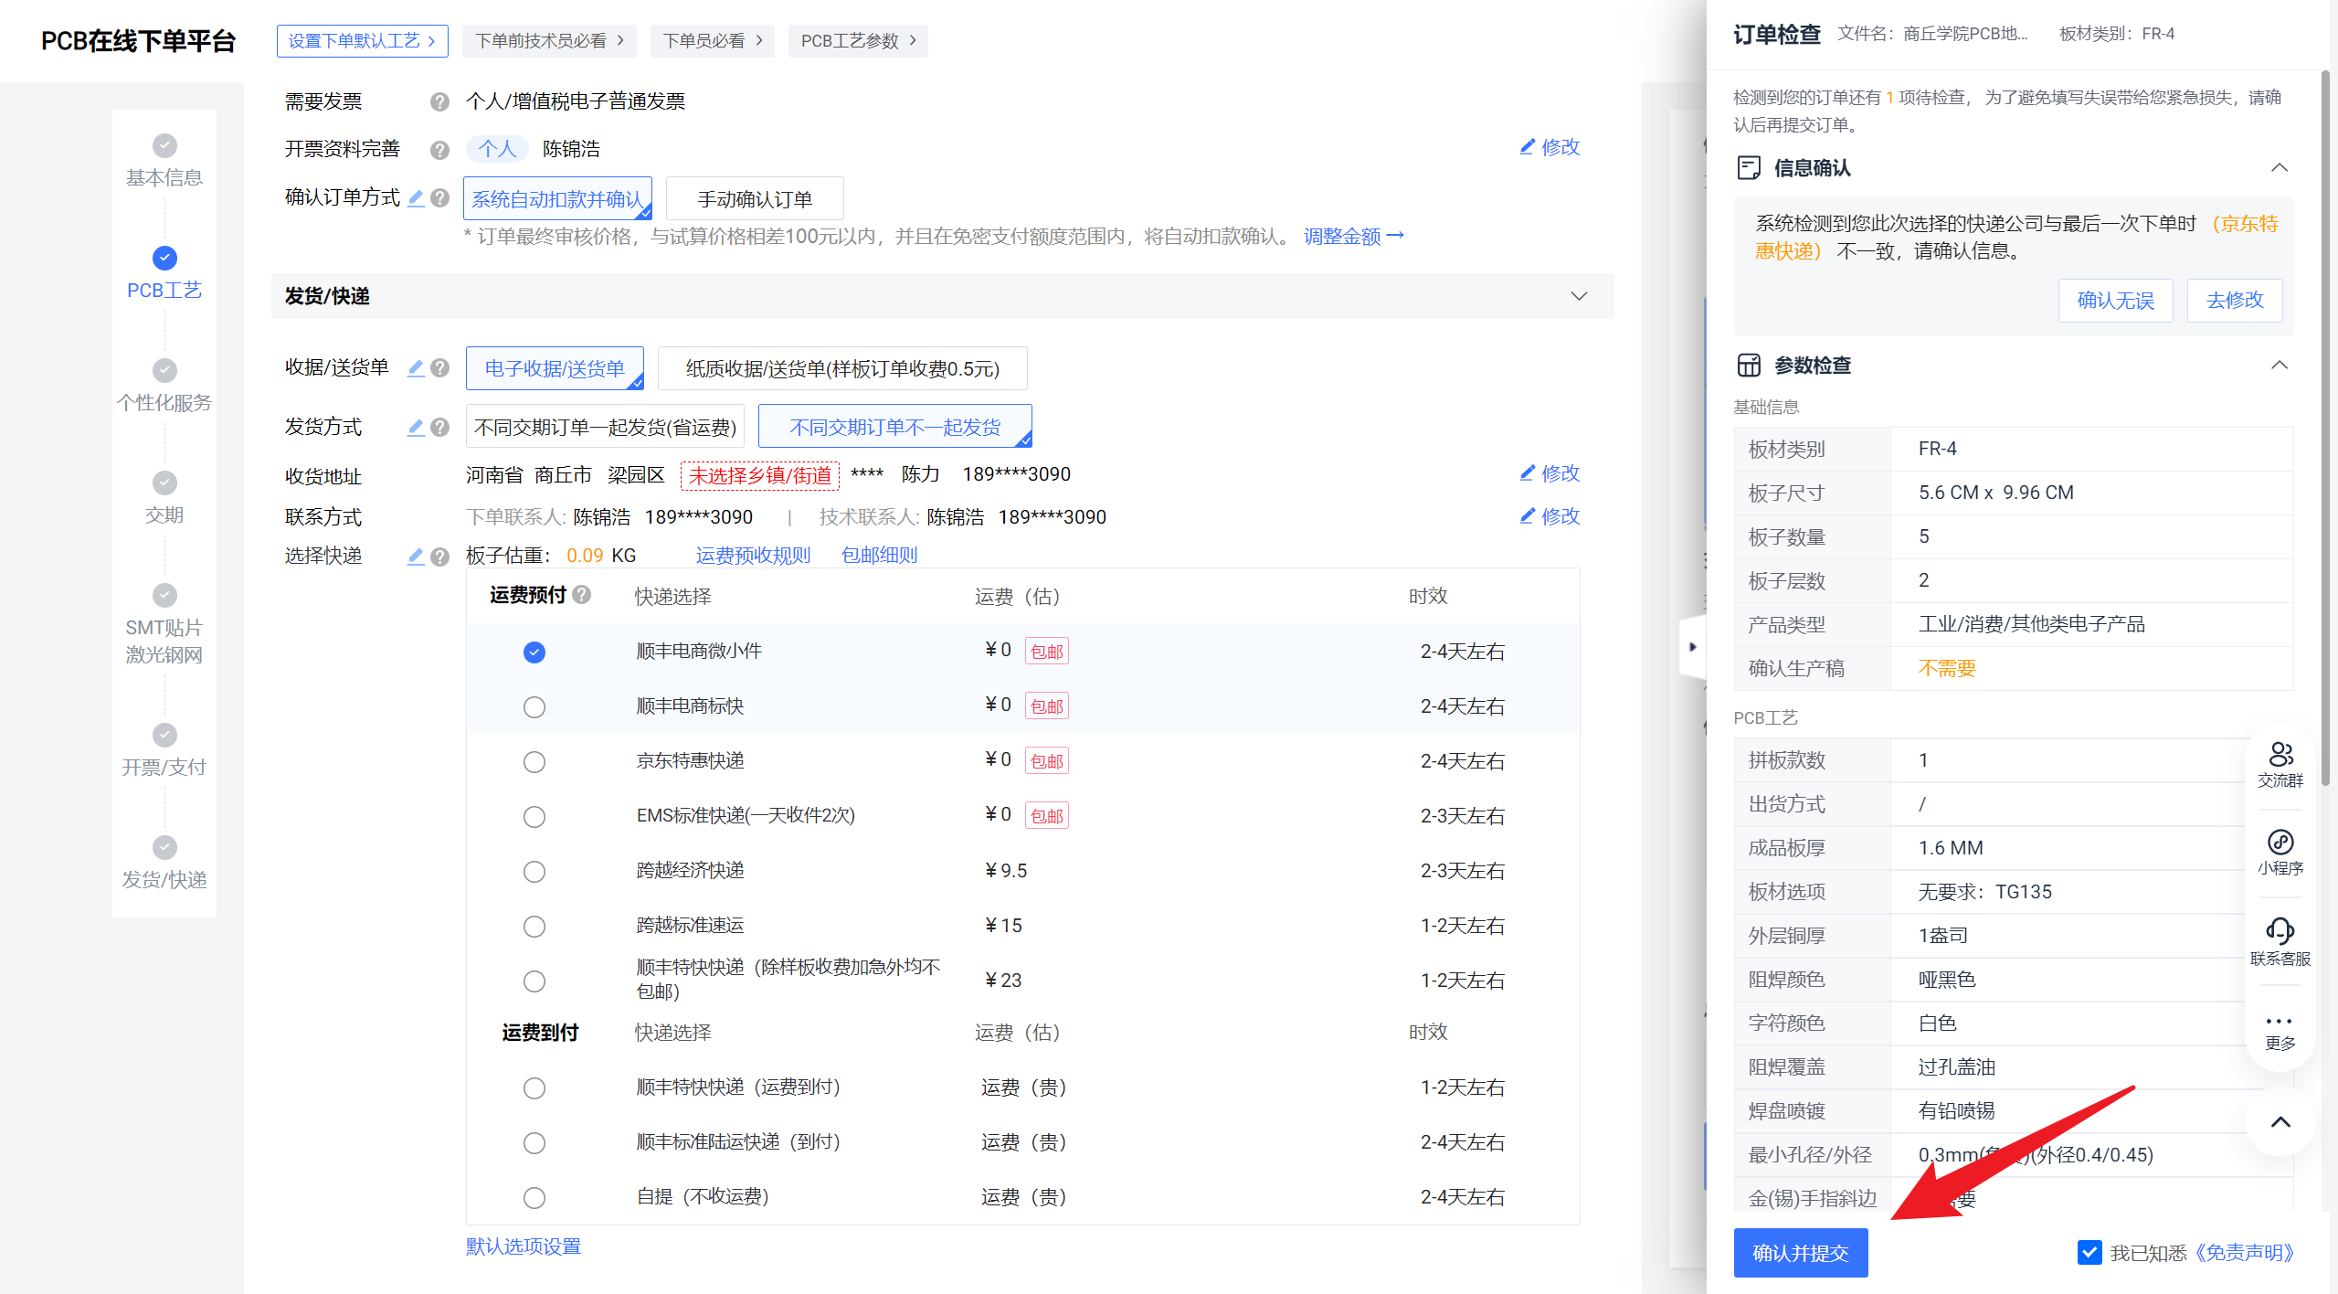Click the 确认并提交 submit button
This screenshot has width=2338, height=1294.
[x=1800, y=1253]
